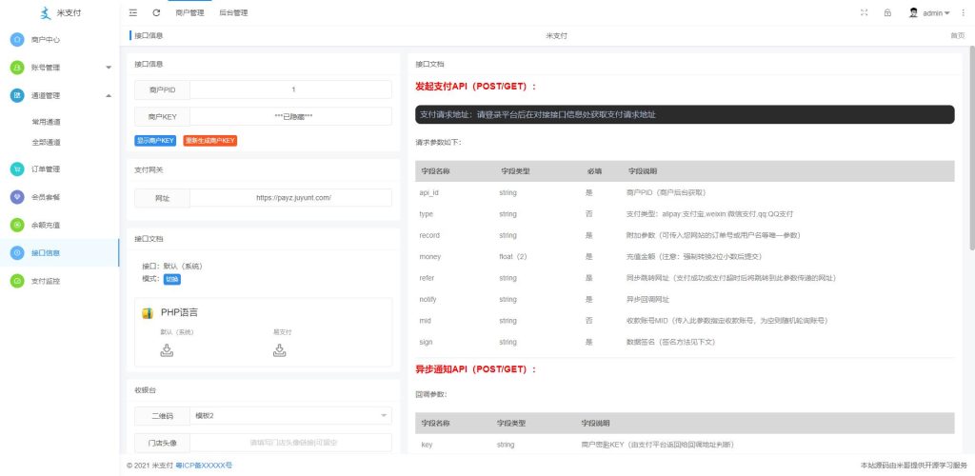
Task: Download the 默认(系统) PHP package
Action: pos(167,350)
